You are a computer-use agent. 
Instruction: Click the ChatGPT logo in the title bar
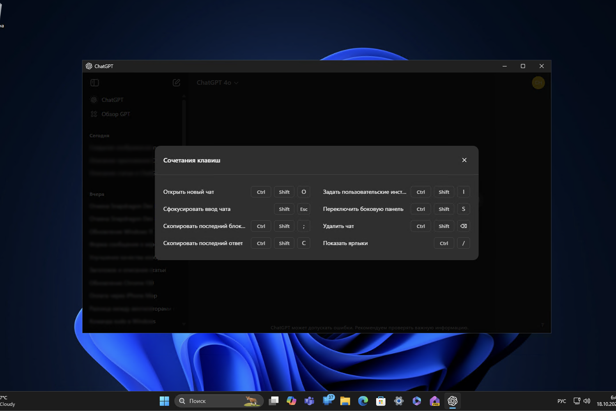(x=89, y=66)
